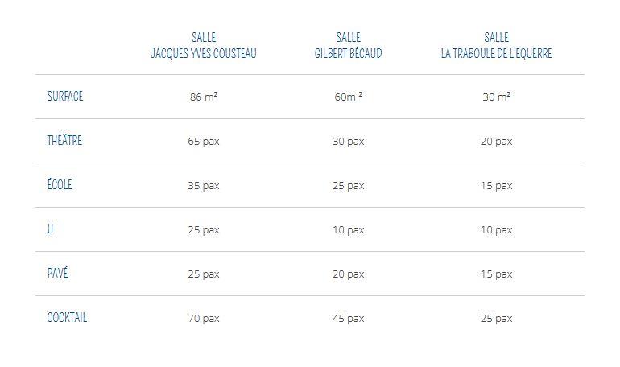Image resolution: width=620 pixels, height=367 pixels.
Task: Select the 70 pax cocktail capacity
Action: click(204, 319)
